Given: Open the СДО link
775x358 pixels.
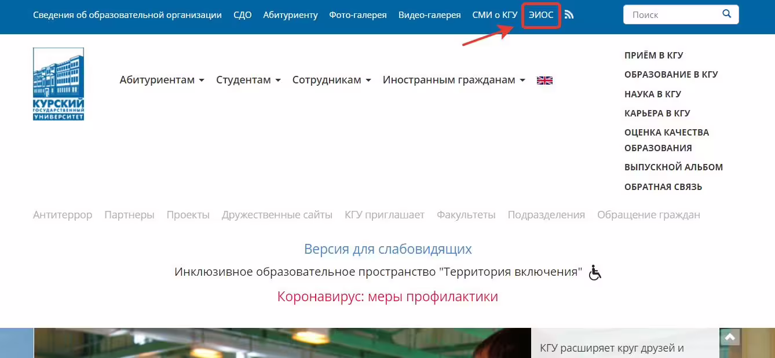Looking at the screenshot, I should pos(242,15).
